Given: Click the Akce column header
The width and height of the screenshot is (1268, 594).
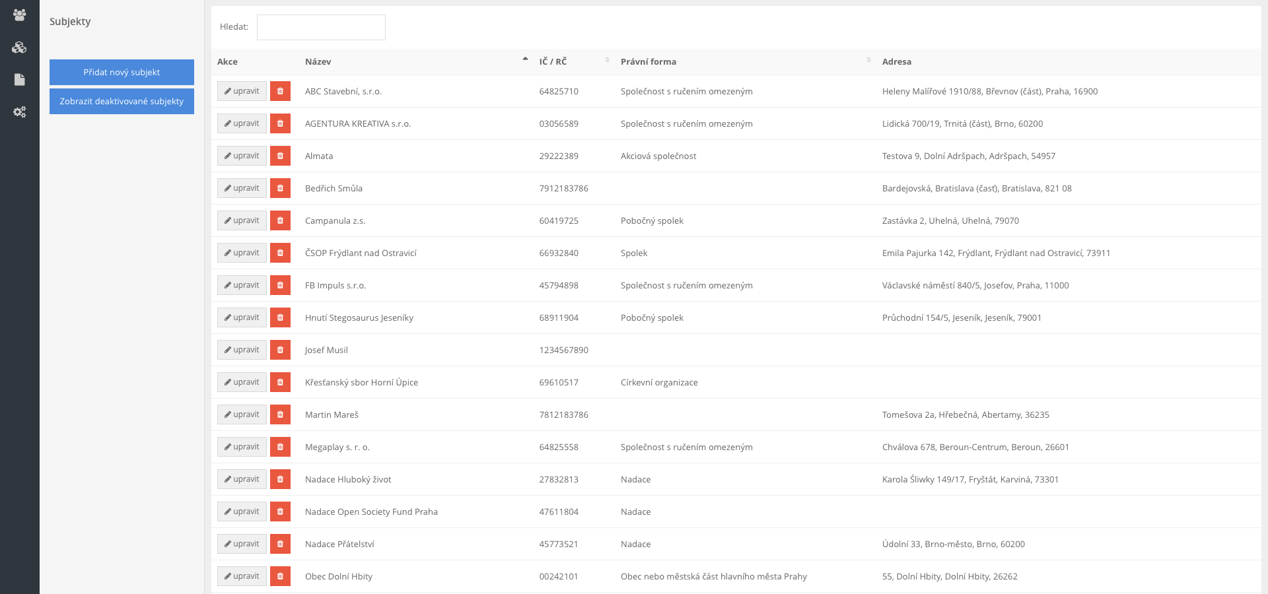Looking at the screenshot, I should (x=227, y=61).
